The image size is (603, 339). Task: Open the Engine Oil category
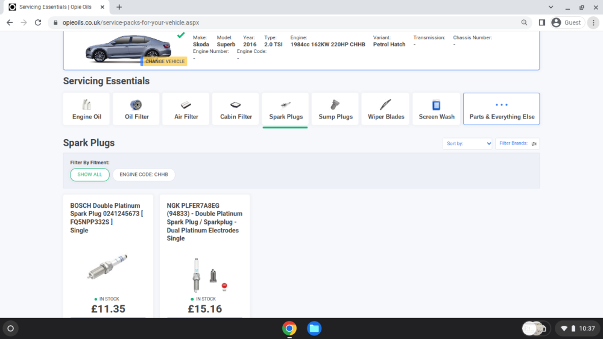tap(86, 108)
